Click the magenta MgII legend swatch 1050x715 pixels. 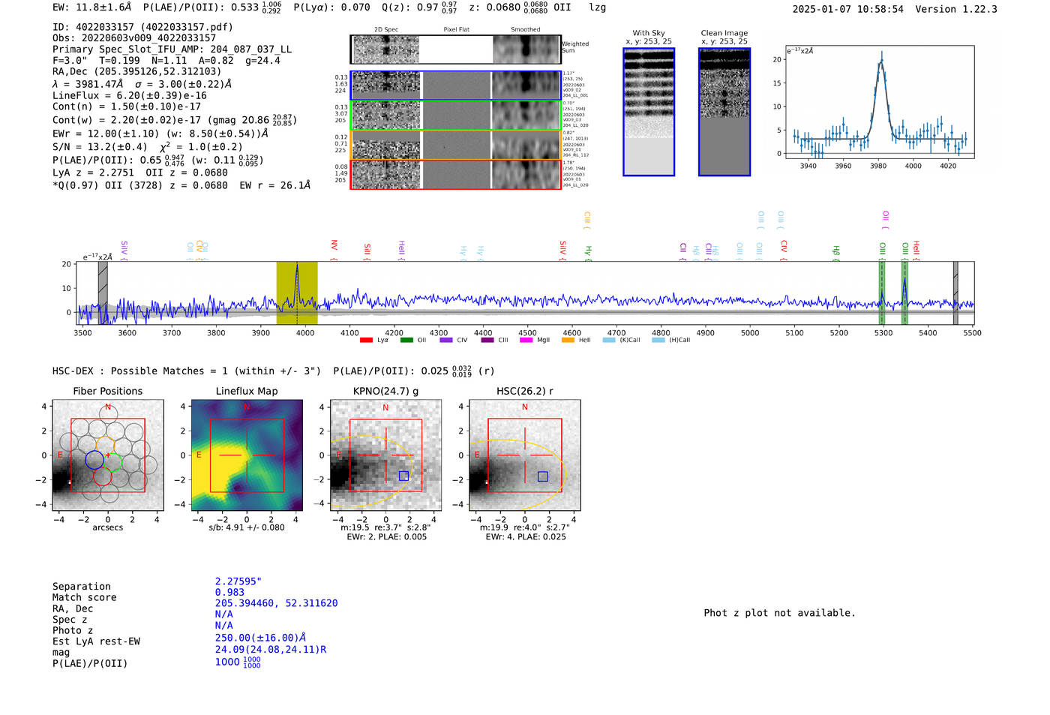coord(526,340)
